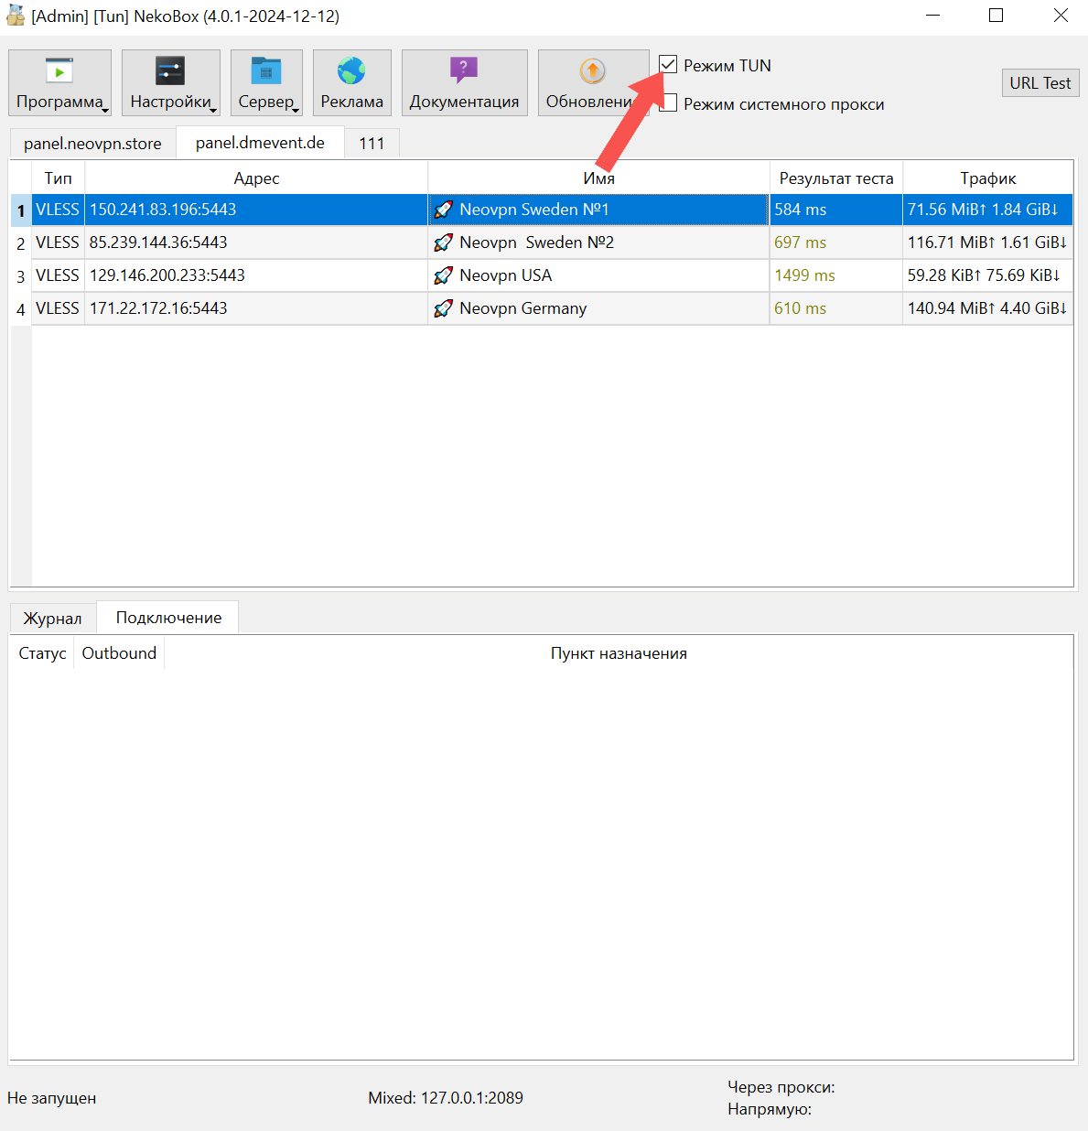This screenshot has width=1088, height=1131.
Task: Click address 171.22.172.16:5443
Action: [158, 308]
